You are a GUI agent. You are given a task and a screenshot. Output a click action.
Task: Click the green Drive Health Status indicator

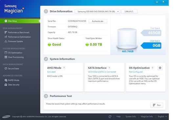(x=49, y=45)
